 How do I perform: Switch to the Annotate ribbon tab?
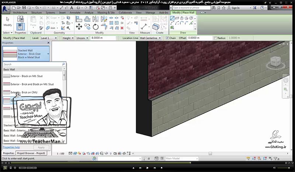(x=75, y=13)
